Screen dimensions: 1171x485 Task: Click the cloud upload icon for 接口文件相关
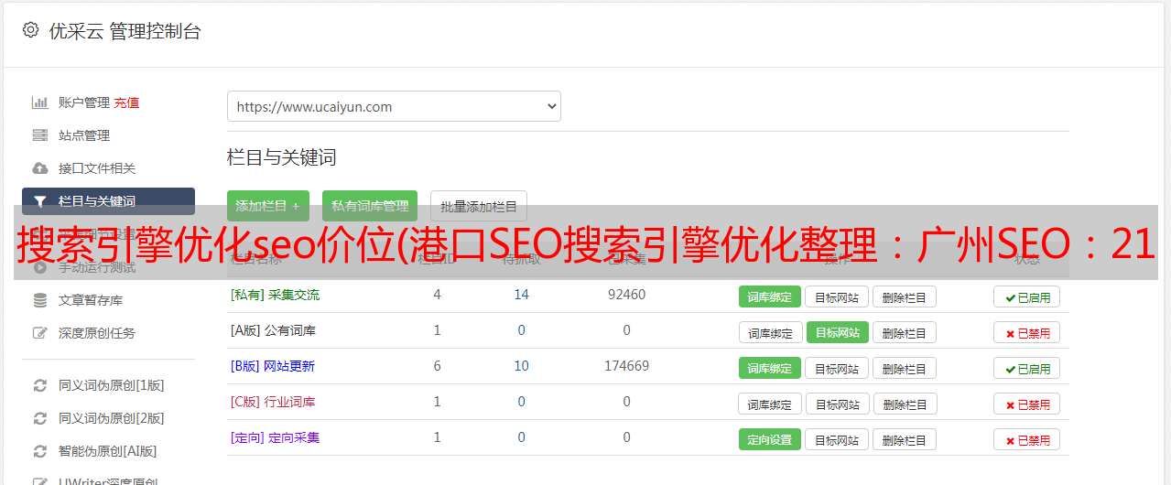[x=39, y=168]
